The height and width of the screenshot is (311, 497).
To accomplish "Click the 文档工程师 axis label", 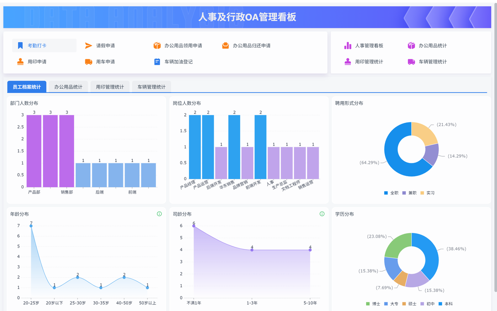I will [292, 185].
